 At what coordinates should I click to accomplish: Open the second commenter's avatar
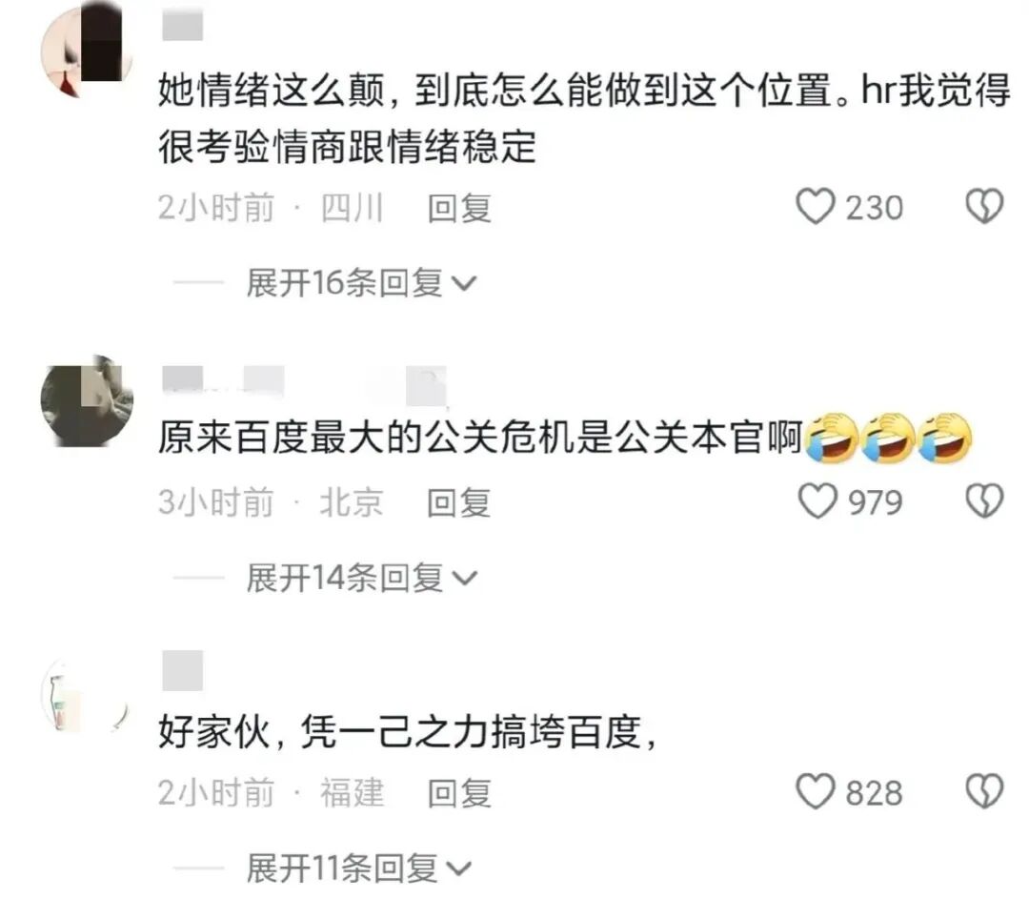[87, 401]
